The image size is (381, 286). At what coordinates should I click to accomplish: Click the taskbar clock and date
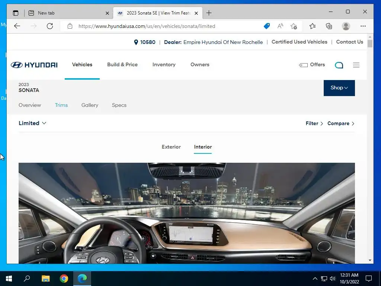(x=349, y=279)
